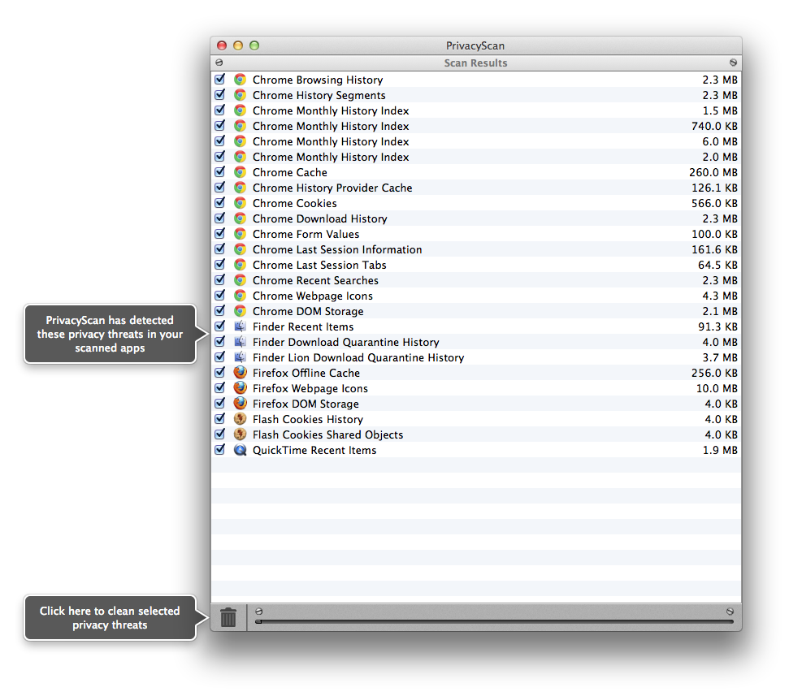Viewport: 789px width, 696px height.
Task: Deselect the 740.0 KB Chrome Monthly History Index checkbox
Action: [220, 126]
